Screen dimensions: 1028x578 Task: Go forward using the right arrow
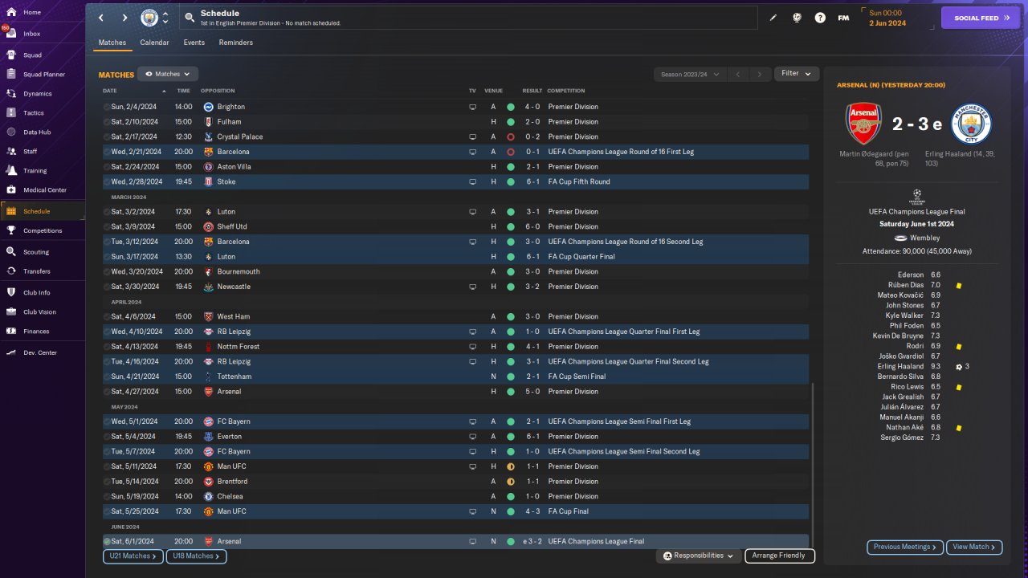pyautogui.click(x=124, y=18)
